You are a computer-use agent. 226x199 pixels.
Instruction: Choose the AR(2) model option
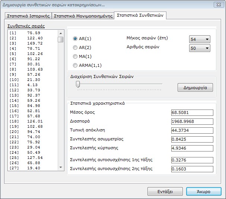[x=75, y=48]
